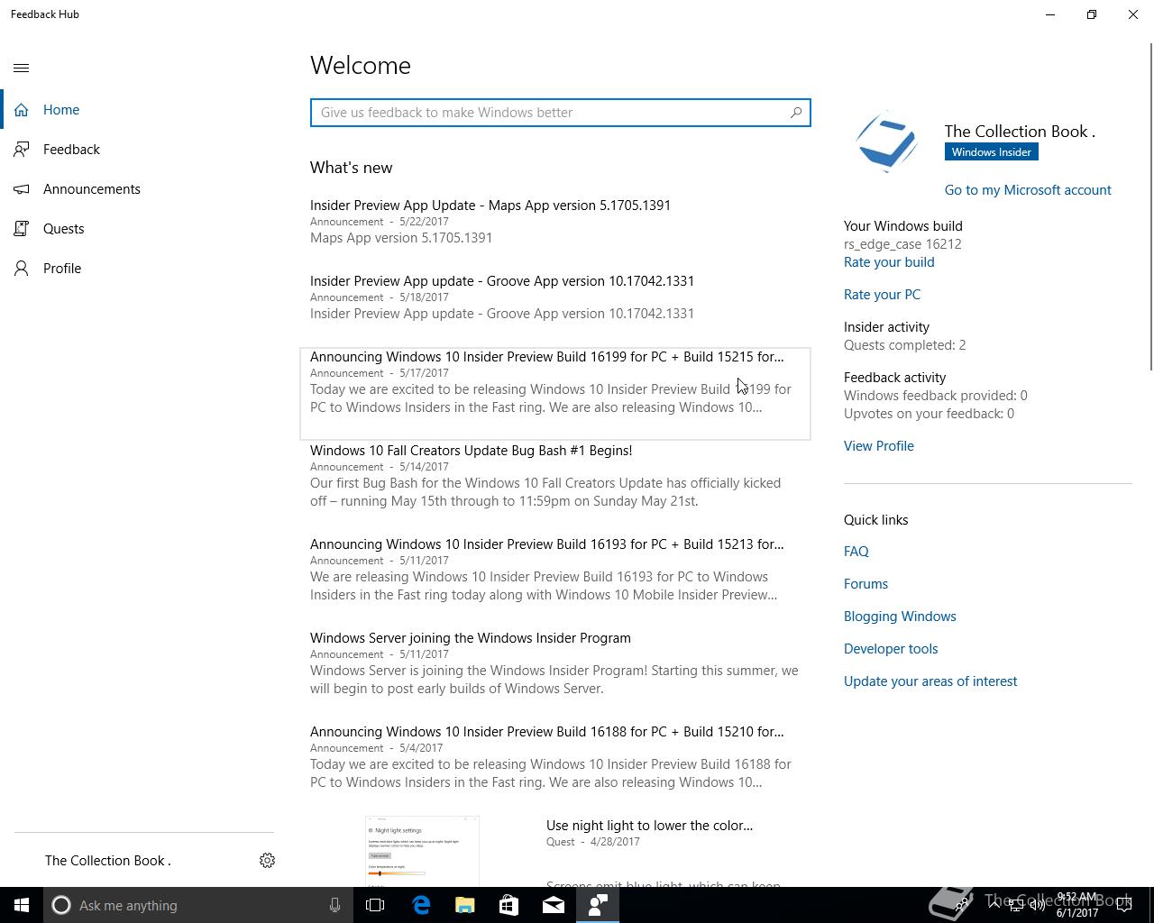Toggle the hamburger navigation menu
The width and height of the screenshot is (1154, 923).
tap(22, 68)
